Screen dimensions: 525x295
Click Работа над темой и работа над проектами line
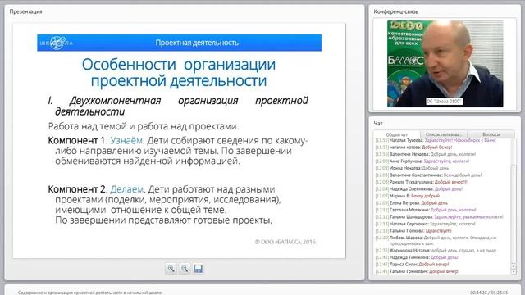[144, 126]
